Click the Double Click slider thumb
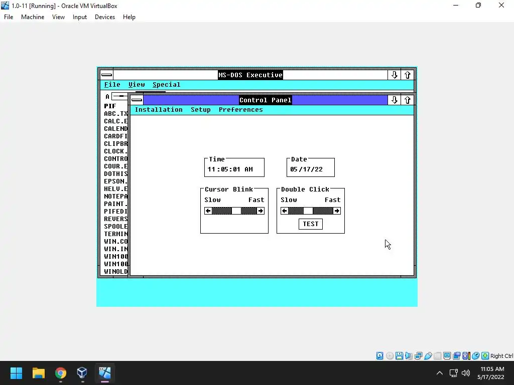The height and width of the screenshot is (385, 514). 308,211
